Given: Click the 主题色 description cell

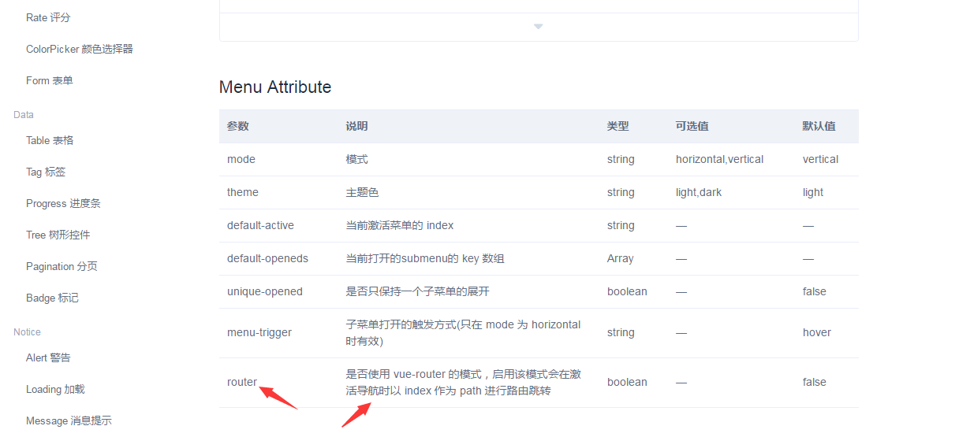Looking at the screenshot, I should [362, 192].
